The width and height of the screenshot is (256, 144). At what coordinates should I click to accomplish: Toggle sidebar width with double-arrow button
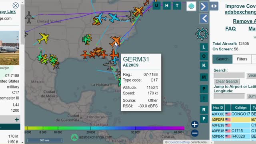click(214, 6)
